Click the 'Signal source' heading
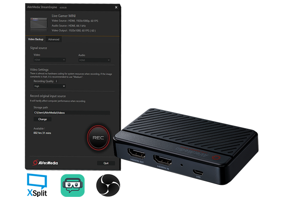 [x=38, y=48]
